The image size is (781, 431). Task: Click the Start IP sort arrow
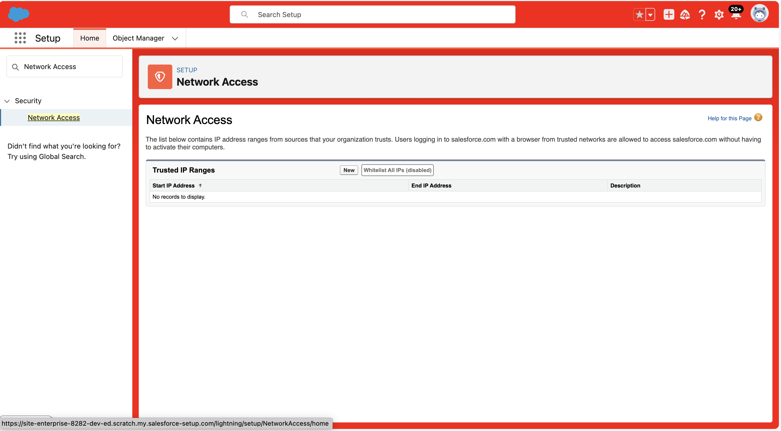pyautogui.click(x=200, y=185)
